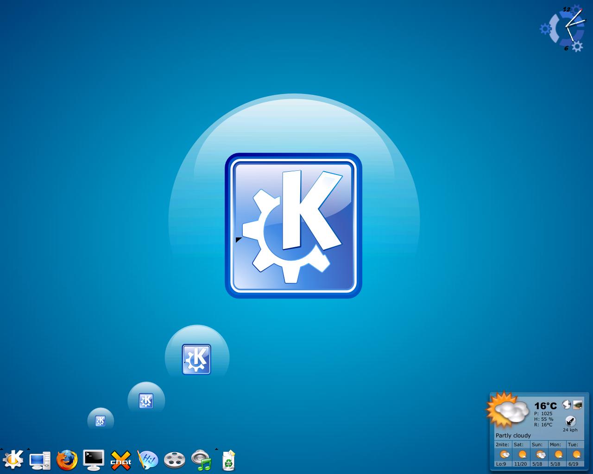Click the small arrow handle above the My Computer icon
The image size is (593, 474).
(28, 449)
